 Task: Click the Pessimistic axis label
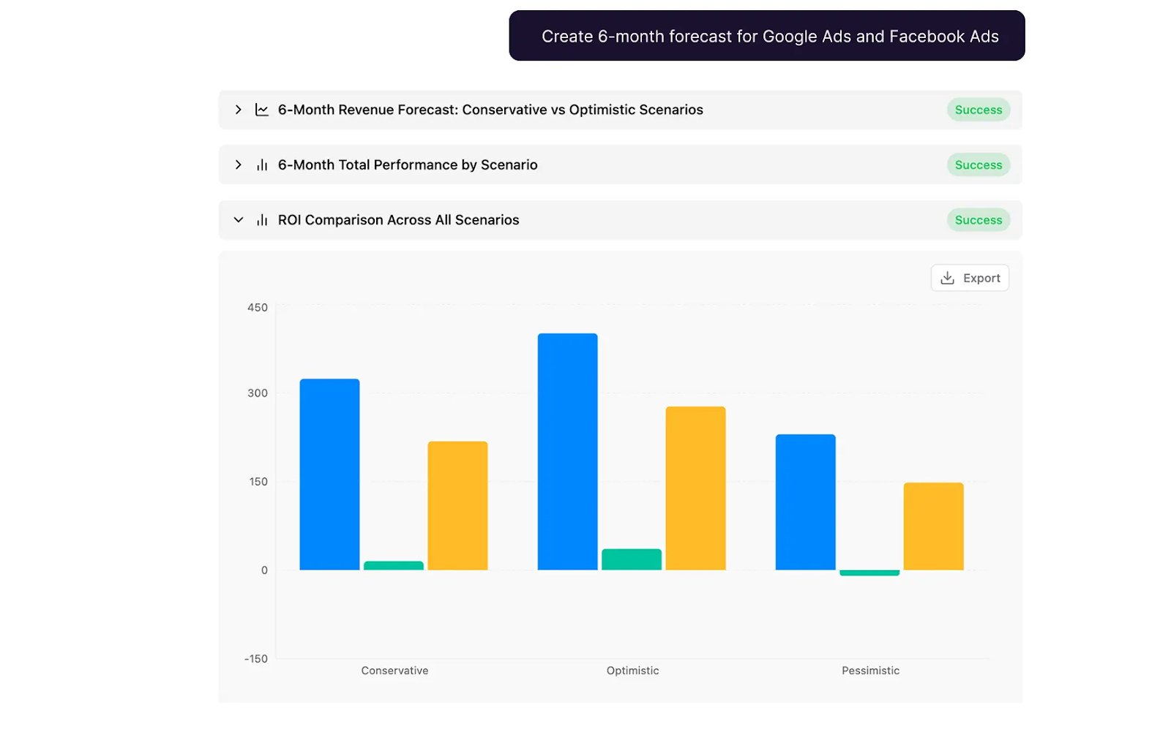pos(870,670)
